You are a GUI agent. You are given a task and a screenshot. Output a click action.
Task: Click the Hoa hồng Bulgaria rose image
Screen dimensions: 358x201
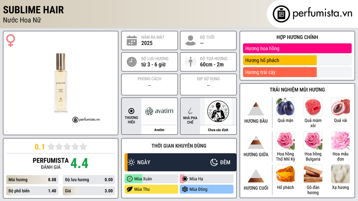313,140
